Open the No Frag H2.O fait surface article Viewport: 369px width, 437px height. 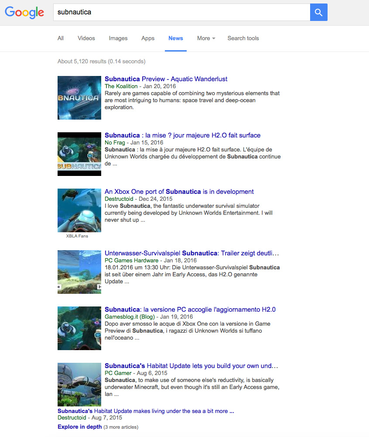pyautogui.click(x=183, y=135)
